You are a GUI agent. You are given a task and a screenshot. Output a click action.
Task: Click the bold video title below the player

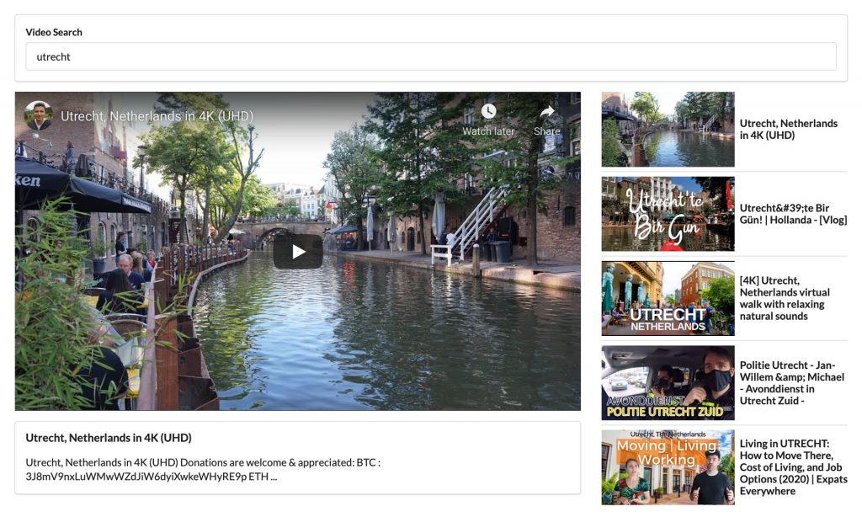[109, 438]
